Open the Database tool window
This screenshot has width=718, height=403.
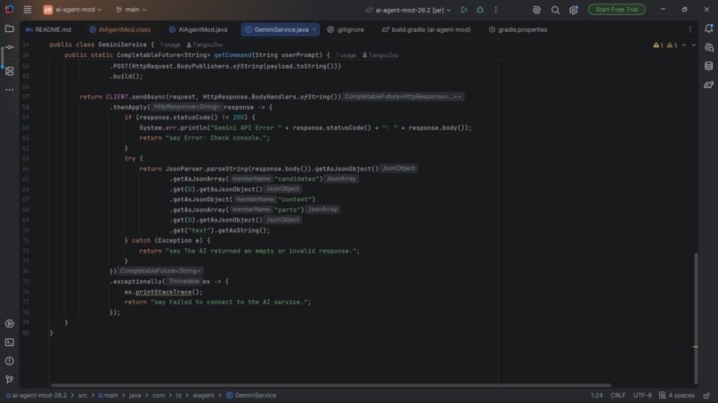pyautogui.click(x=709, y=67)
